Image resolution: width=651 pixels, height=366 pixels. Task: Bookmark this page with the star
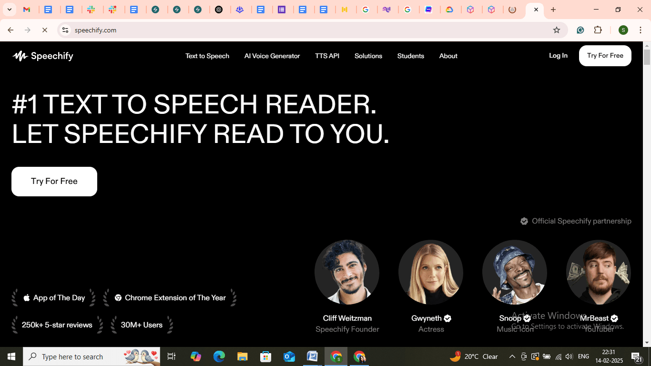[x=557, y=30]
